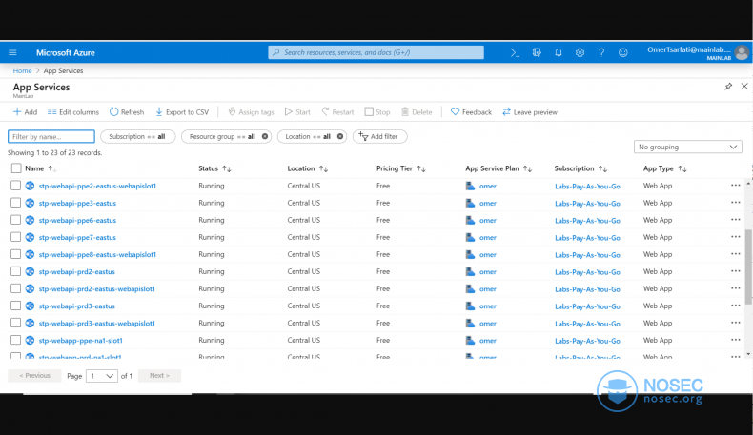Click Add filter
This screenshot has width=753, height=435.
(x=380, y=137)
